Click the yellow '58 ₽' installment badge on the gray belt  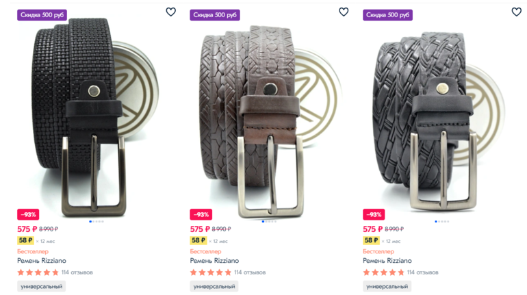pos(370,240)
